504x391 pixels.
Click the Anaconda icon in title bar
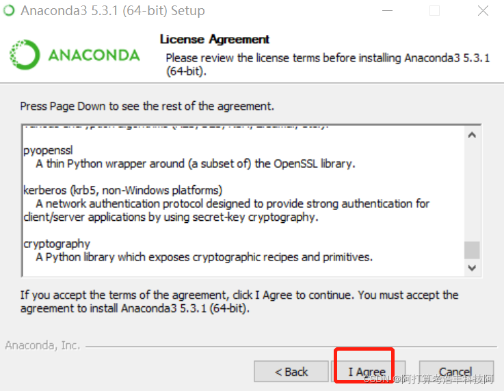tap(9, 10)
